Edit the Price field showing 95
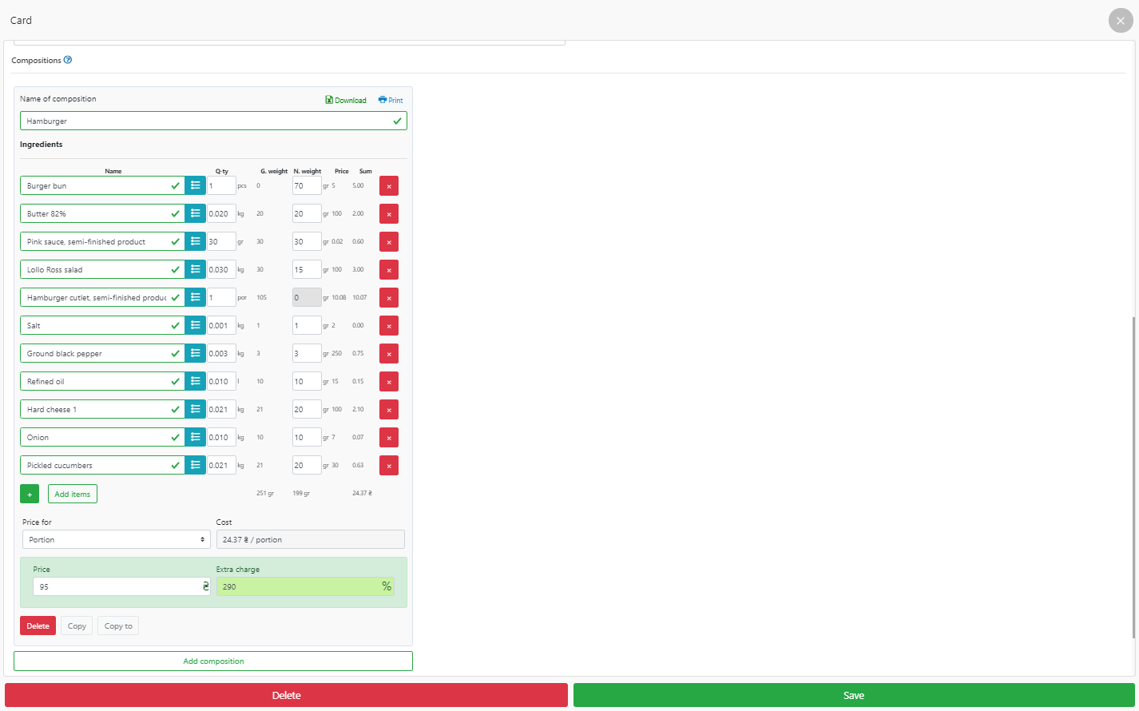Image resolution: width=1139 pixels, height=711 pixels. point(117,586)
